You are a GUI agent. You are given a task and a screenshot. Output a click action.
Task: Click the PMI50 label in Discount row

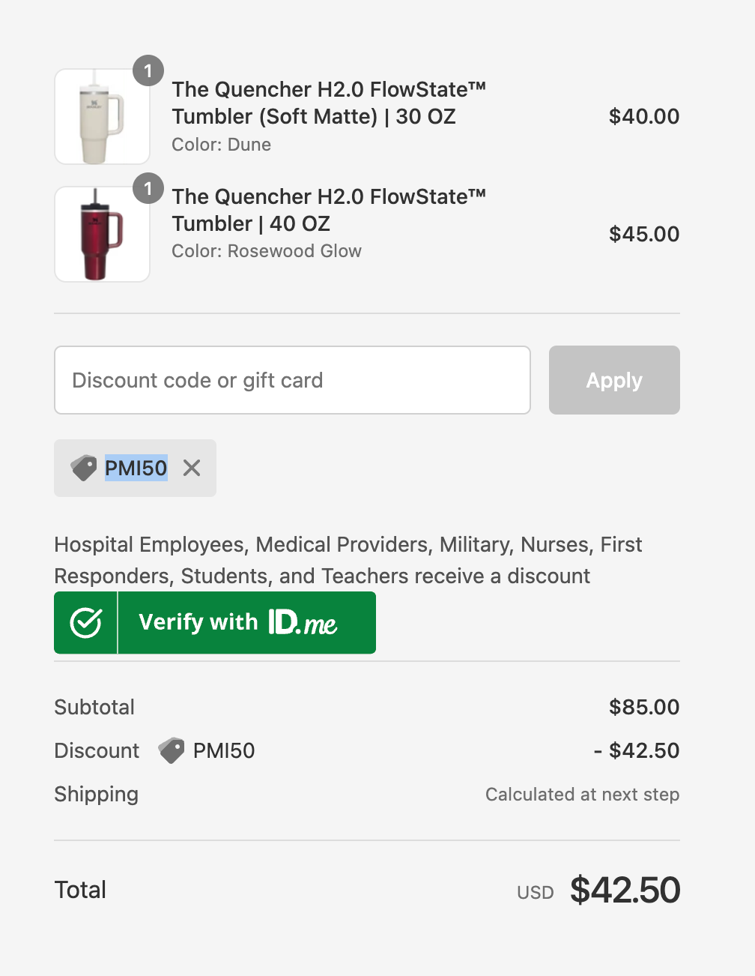click(x=223, y=750)
